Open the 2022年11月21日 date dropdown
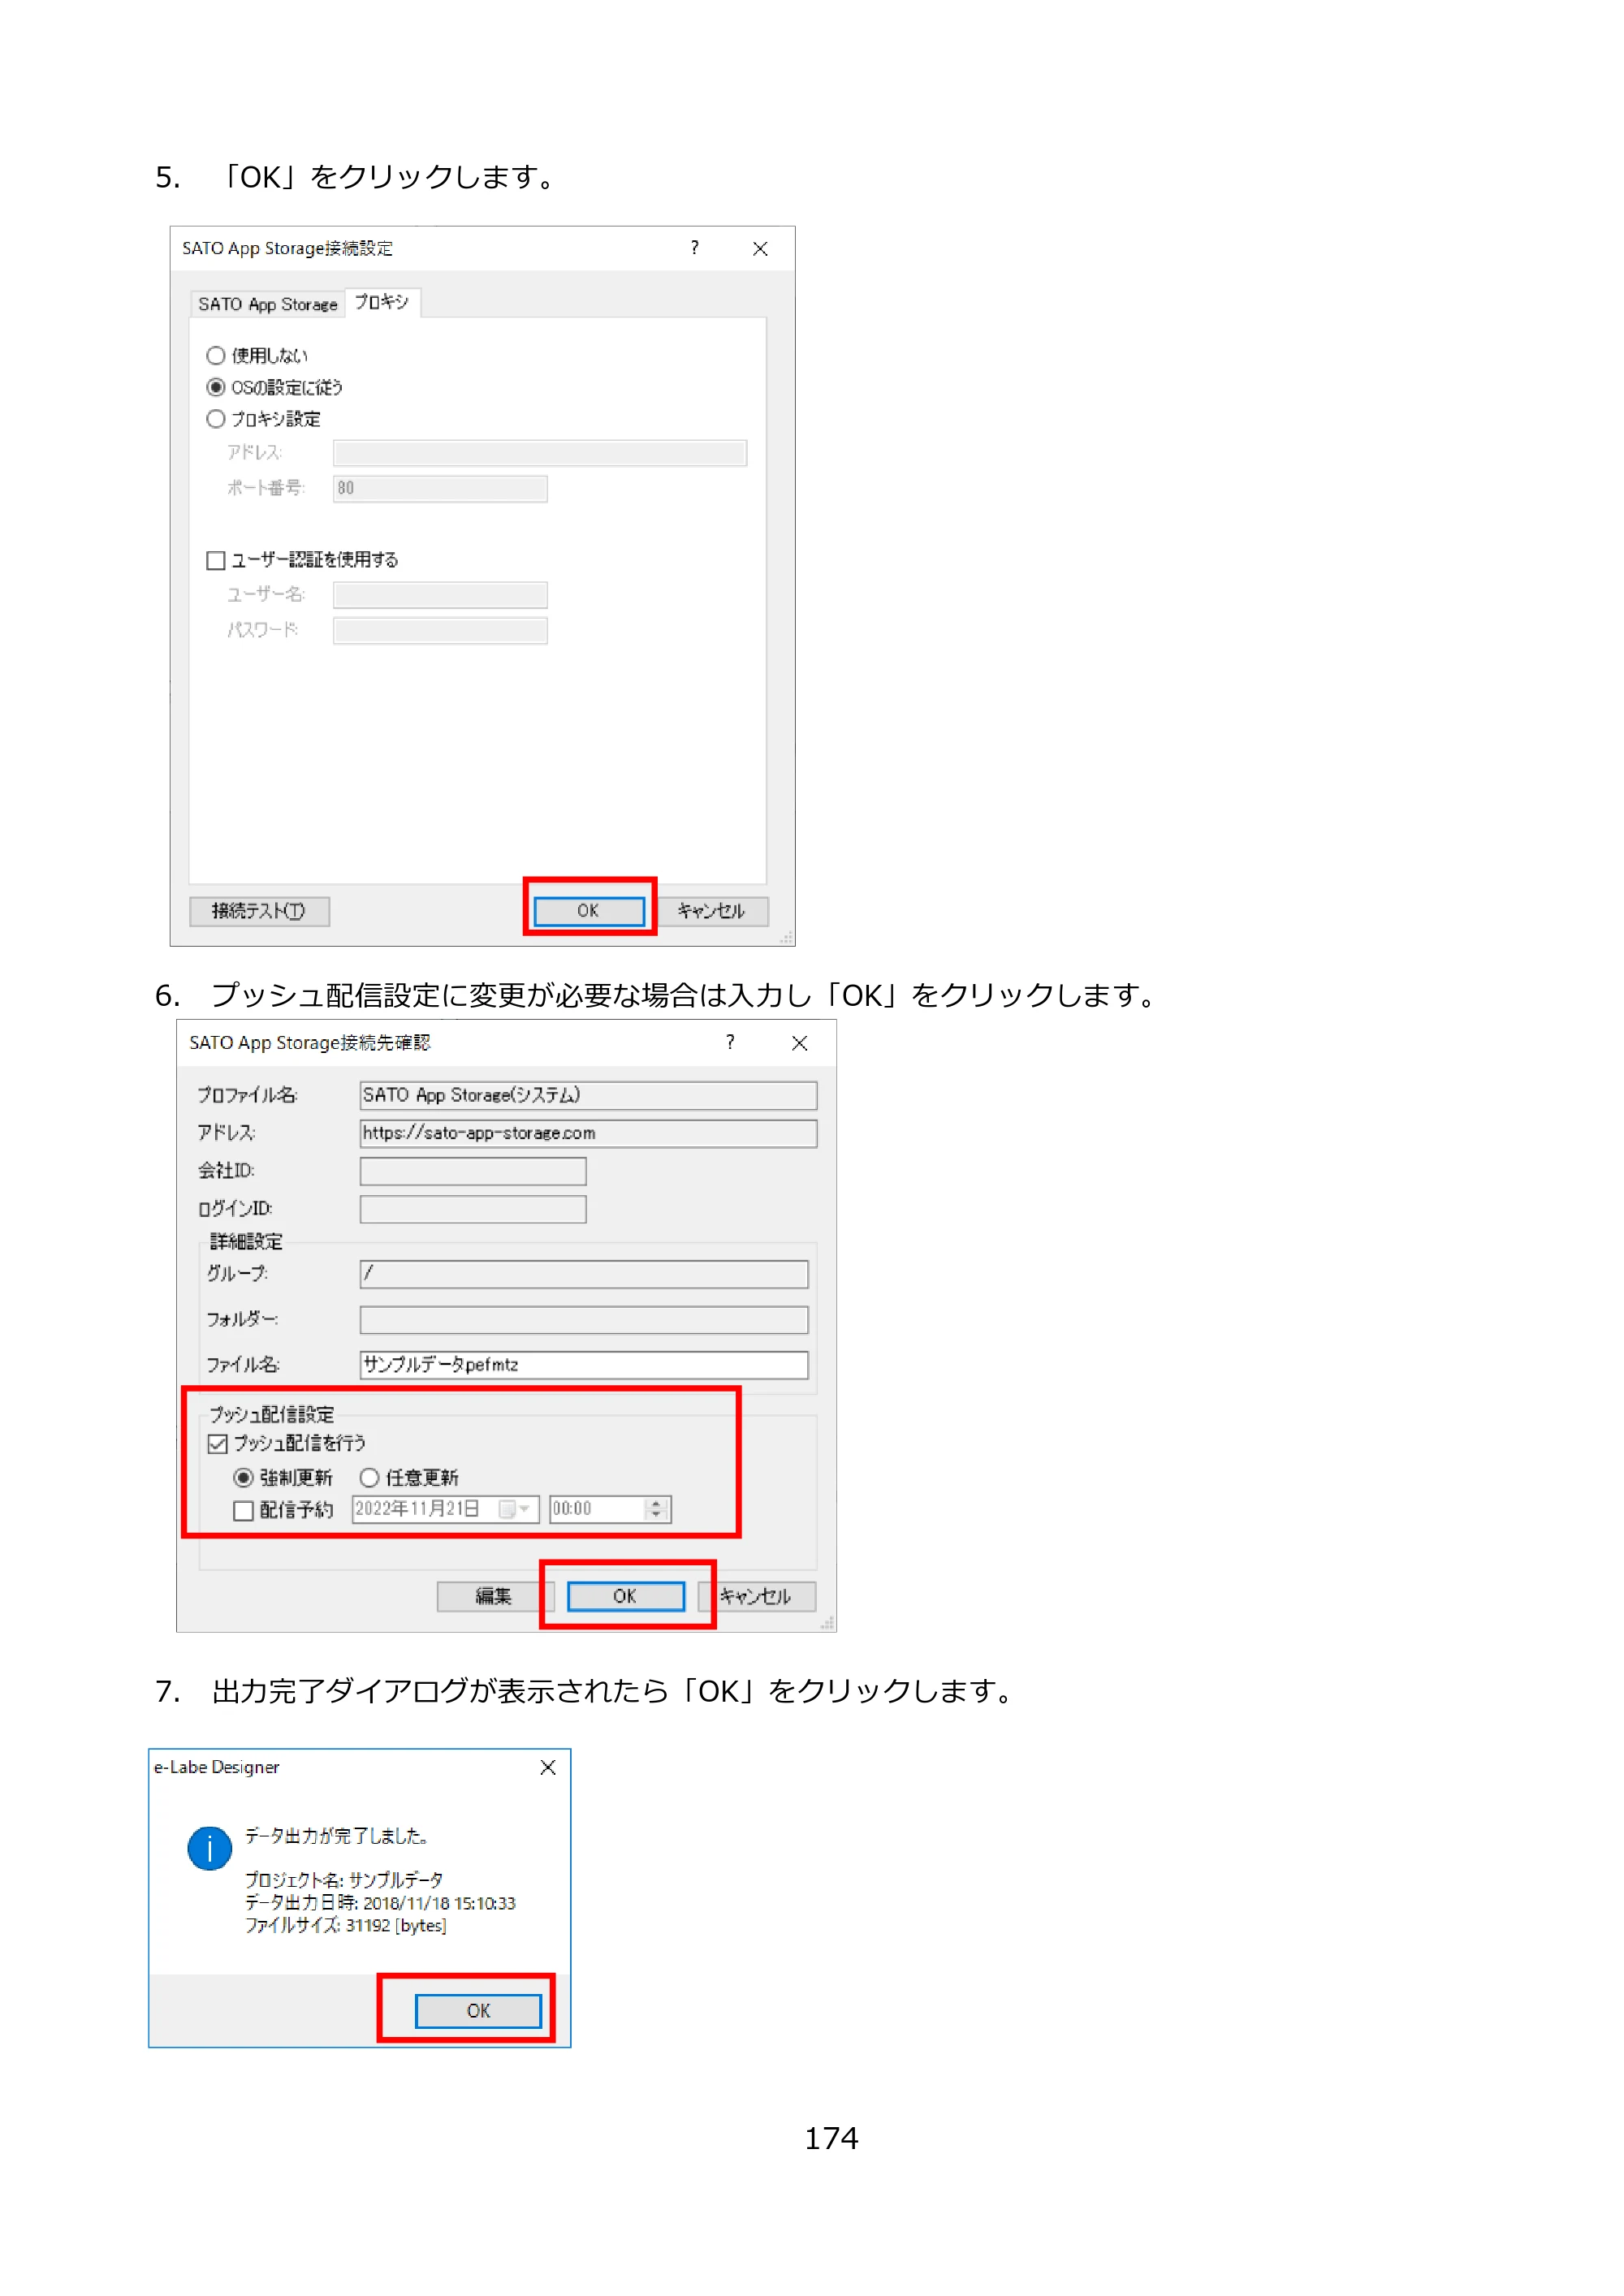Image resolution: width=1624 pixels, height=2296 pixels. tap(516, 1510)
